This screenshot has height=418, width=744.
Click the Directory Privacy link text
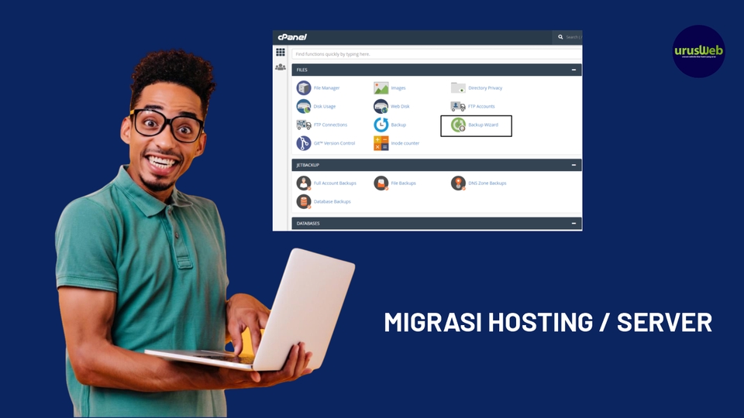(485, 88)
